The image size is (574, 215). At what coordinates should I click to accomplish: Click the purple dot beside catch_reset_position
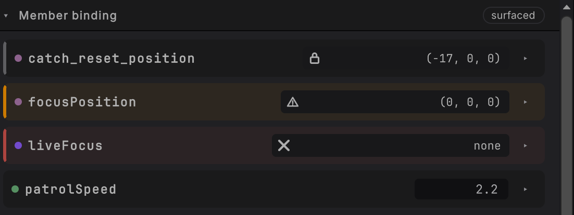[18, 58]
